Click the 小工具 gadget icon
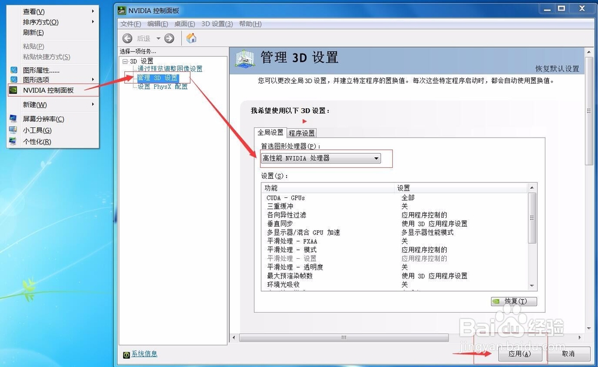 (13, 130)
